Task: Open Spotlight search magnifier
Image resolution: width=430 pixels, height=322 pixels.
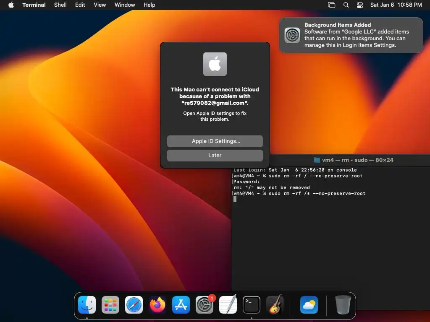Action: [346, 5]
